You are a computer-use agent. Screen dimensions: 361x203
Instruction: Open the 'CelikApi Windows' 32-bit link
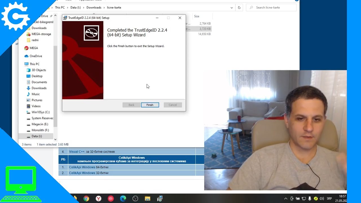pyautogui.click(x=82, y=173)
